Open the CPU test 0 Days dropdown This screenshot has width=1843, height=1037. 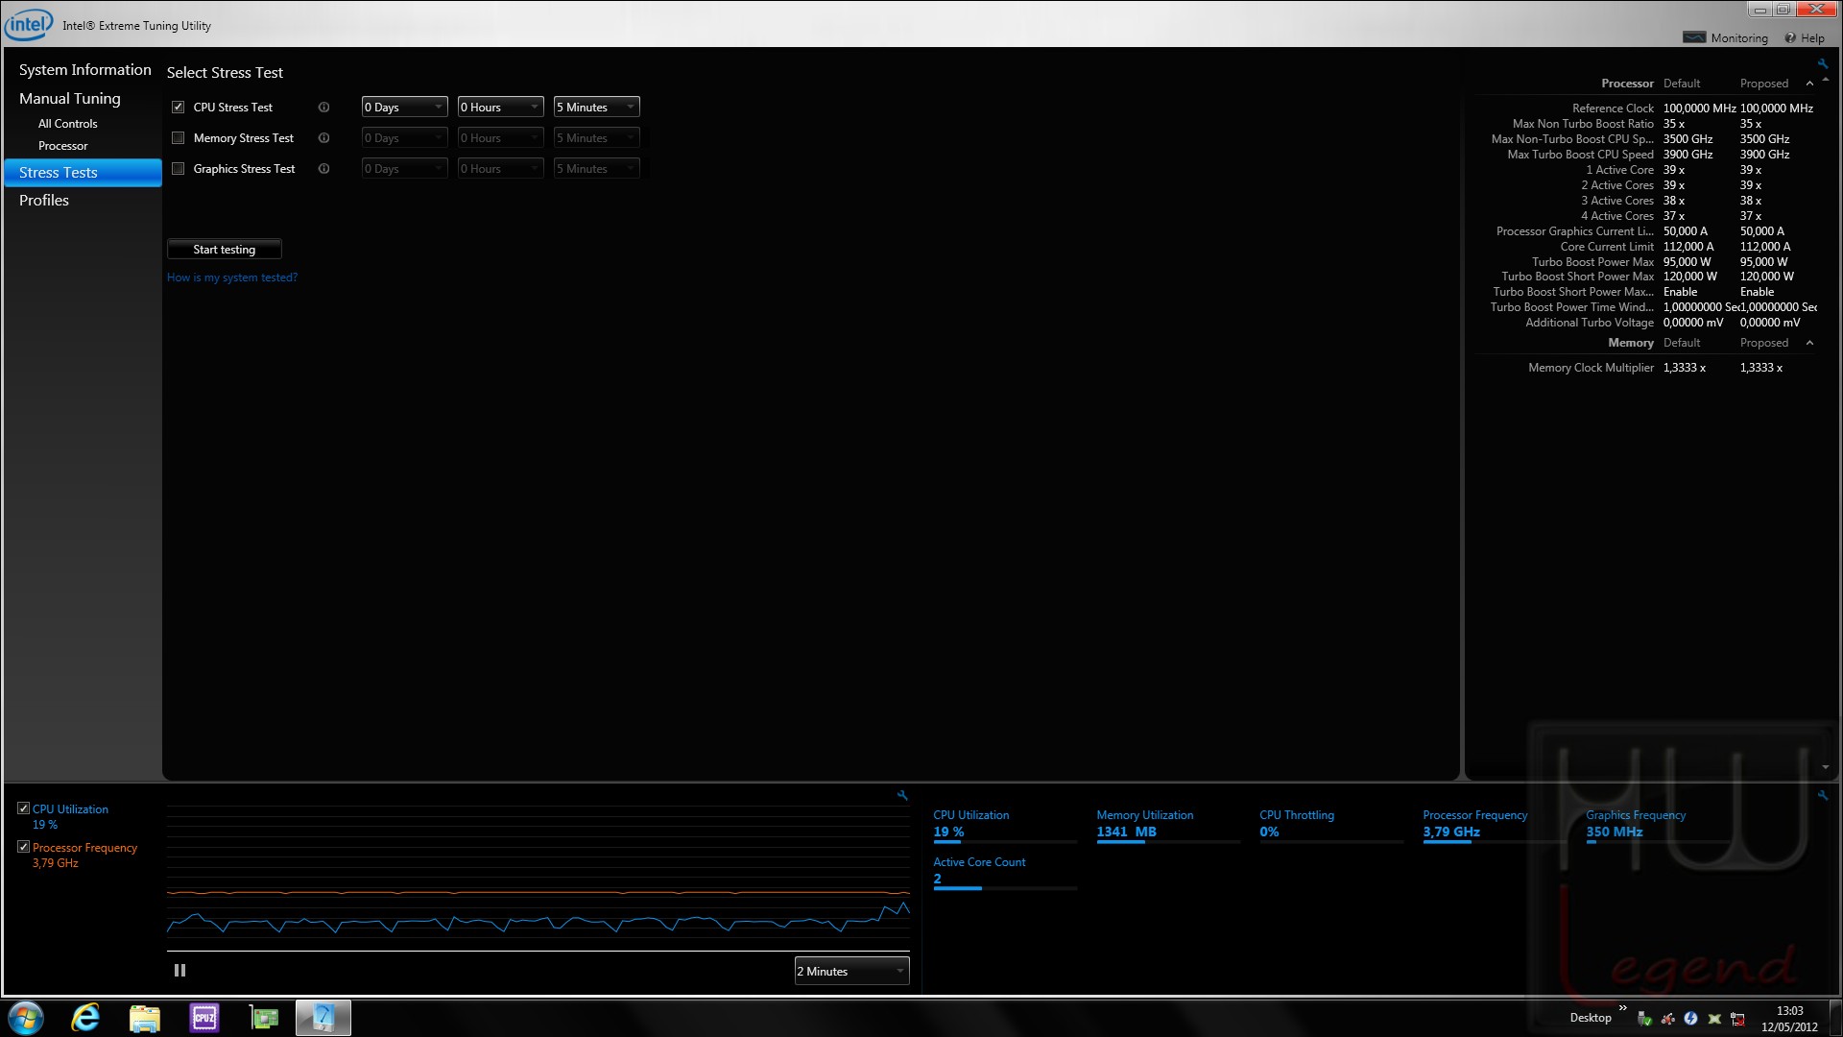point(404,108)
